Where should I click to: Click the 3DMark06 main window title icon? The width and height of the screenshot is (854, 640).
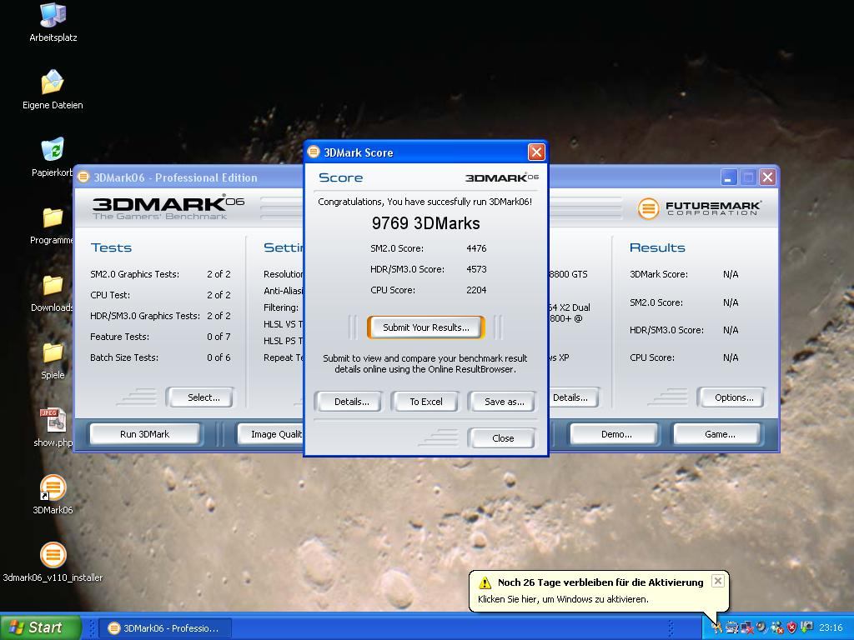[x=83, y=177]
